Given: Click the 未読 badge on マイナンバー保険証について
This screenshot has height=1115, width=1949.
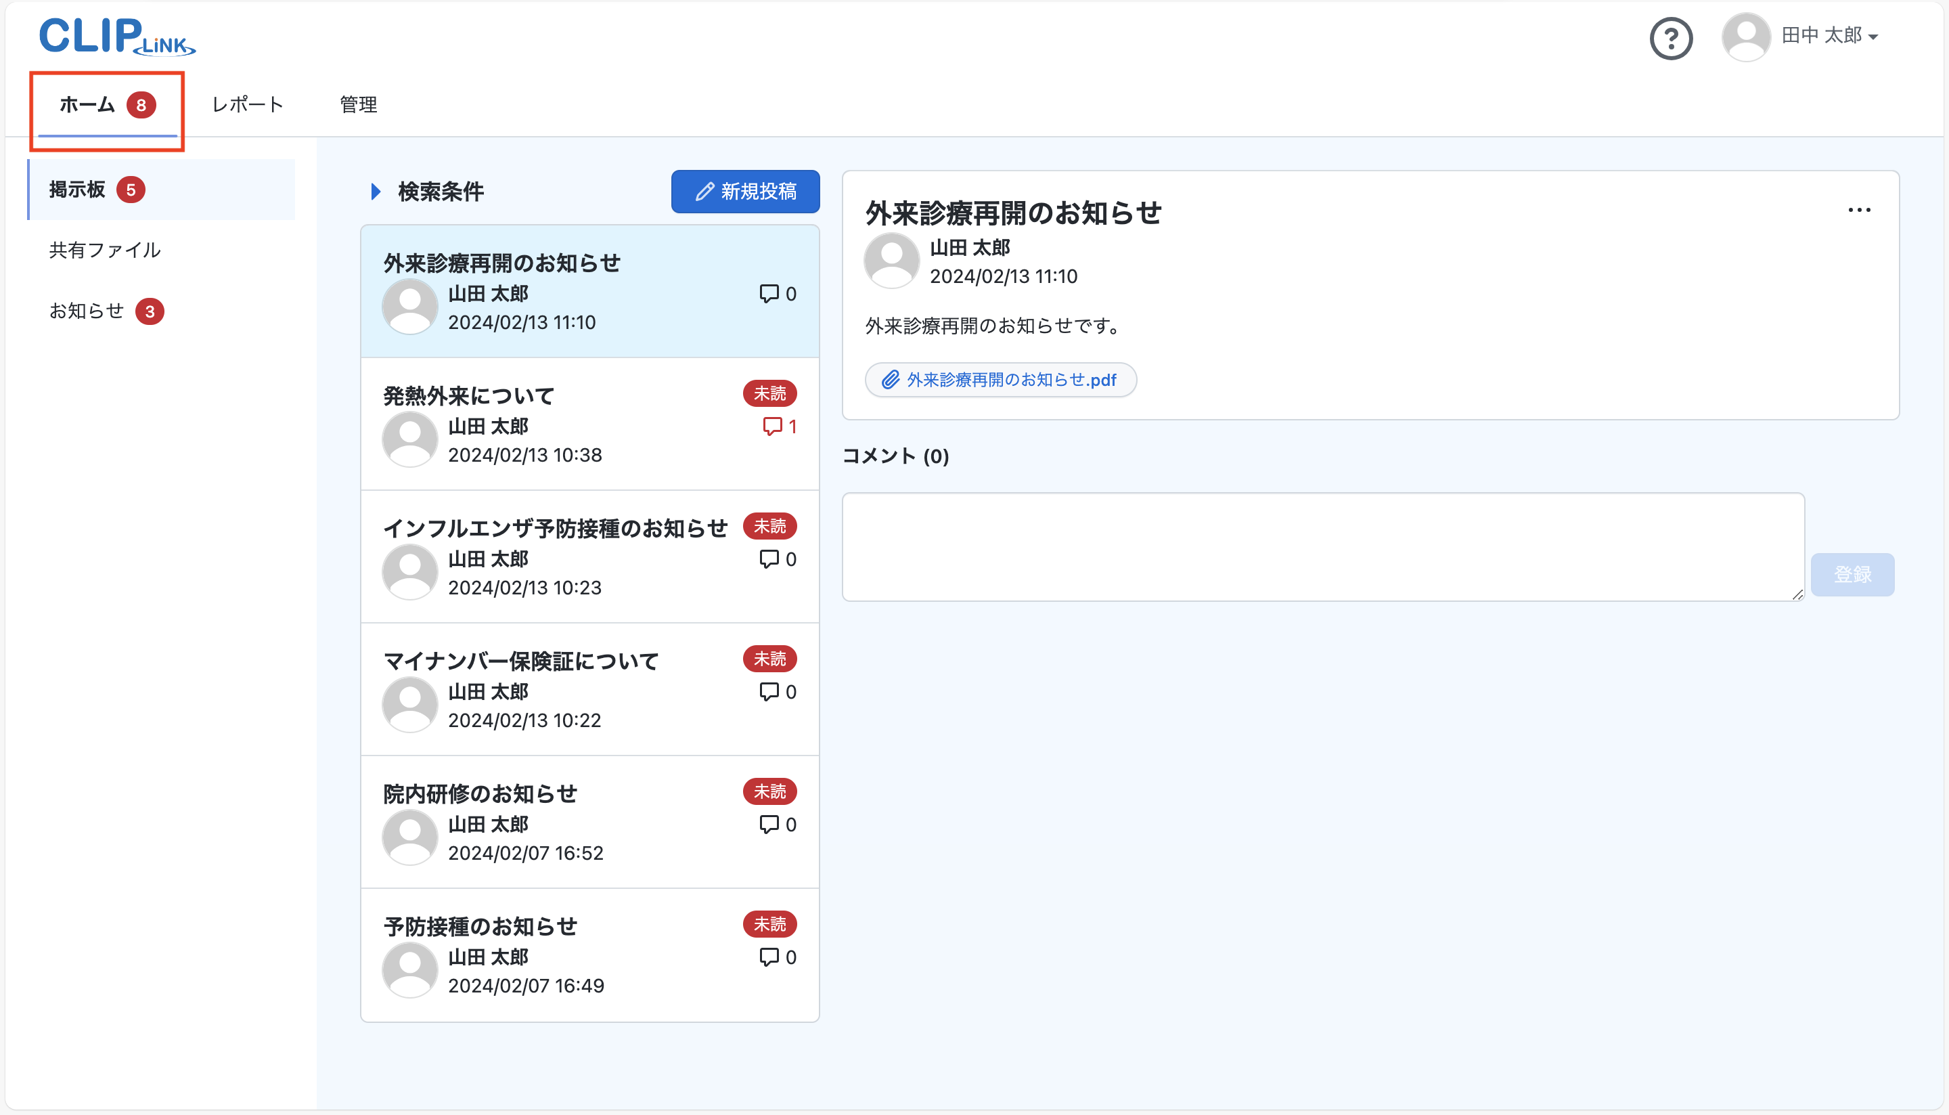Looking at the screenshot, I should pos(769,659).
